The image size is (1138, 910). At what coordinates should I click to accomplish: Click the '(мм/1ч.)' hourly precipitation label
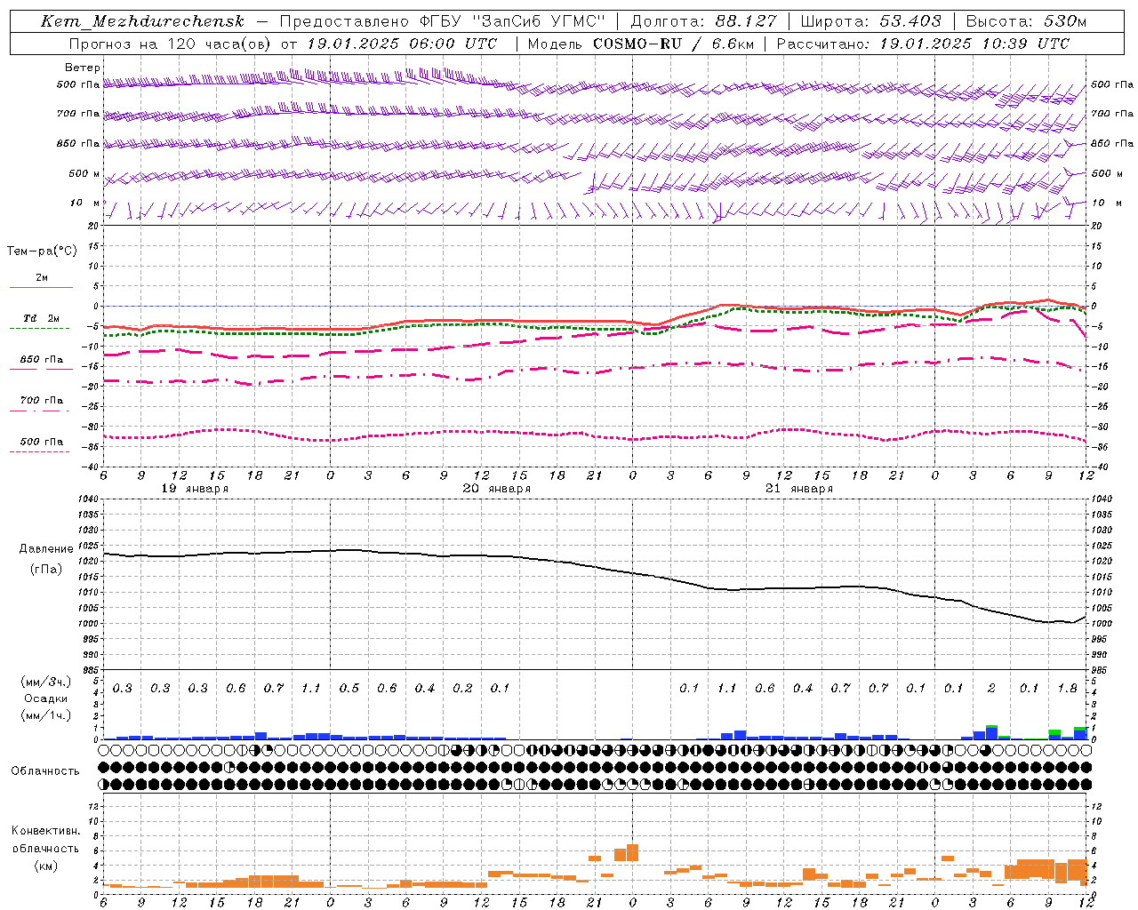pos(45,715)
